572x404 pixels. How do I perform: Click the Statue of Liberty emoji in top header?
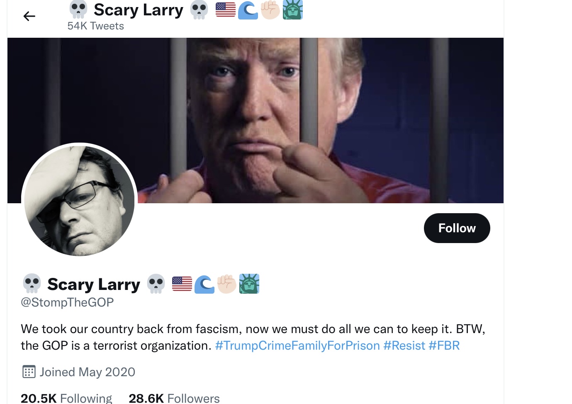click(293, 10)
